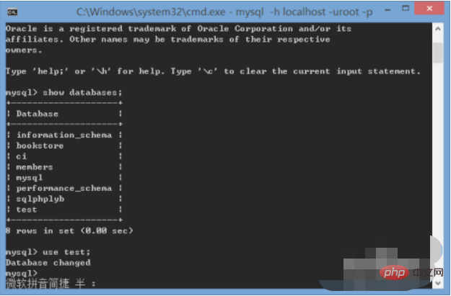This screenshot has width=451, height=296.
Task: Minimize the command prompt window
Action: coord(387,10)
